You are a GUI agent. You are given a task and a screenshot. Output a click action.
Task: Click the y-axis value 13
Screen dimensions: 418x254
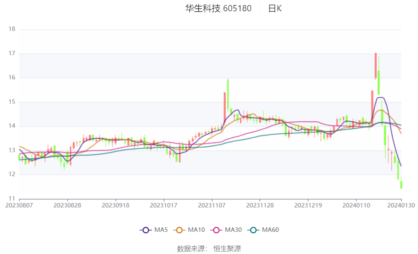[x=12, y=150]
